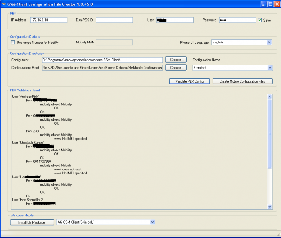Viewport: 281px width, 238px height.
Task: Focus the User input field
Action: pos(175,20)
